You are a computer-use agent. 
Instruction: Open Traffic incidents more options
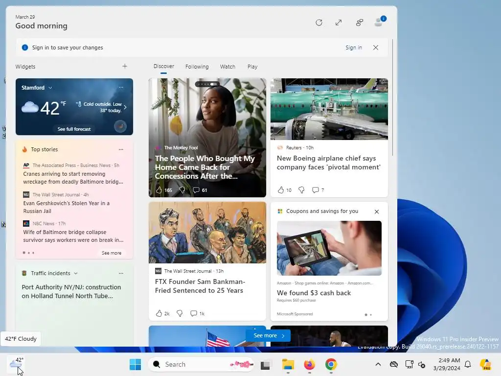coord(121,273)
